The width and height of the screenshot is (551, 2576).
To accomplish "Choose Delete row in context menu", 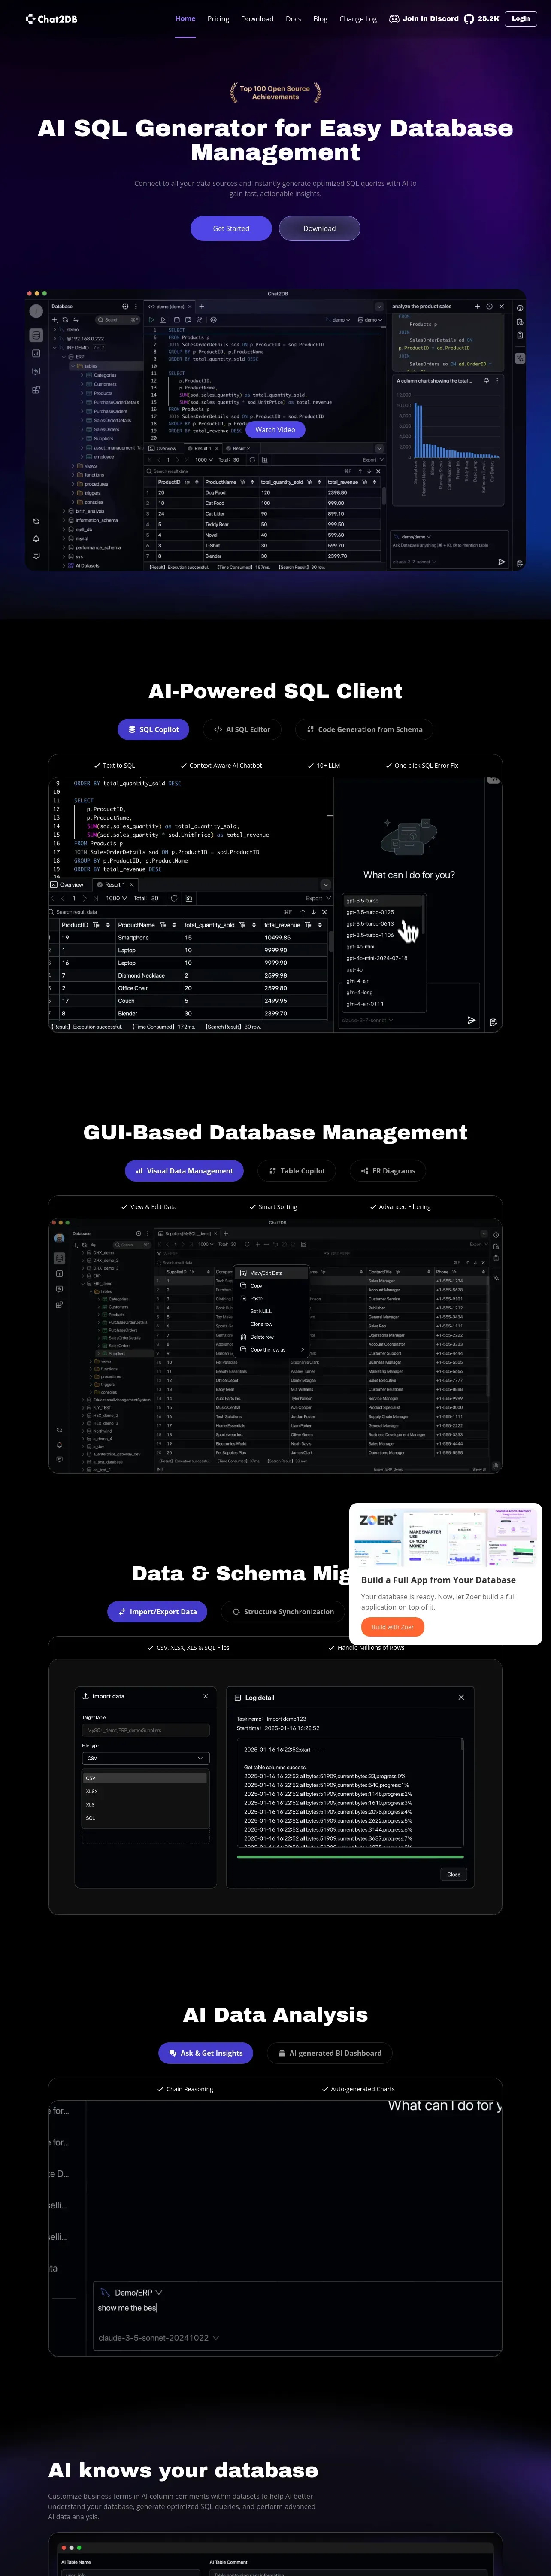I will click(x=273, y=1337).
